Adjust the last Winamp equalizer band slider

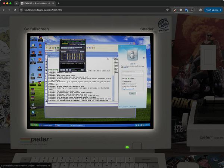click(83, 56)
